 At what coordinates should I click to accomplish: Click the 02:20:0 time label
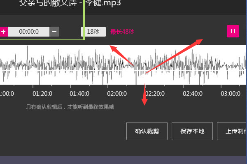(155, 94)
